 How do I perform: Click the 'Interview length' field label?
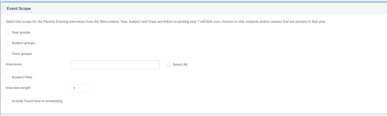pos(18,88)
